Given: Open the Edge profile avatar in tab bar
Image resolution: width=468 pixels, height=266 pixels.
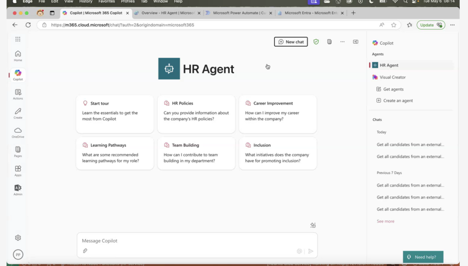Looking at the screenshot, I should coord(40,13).
